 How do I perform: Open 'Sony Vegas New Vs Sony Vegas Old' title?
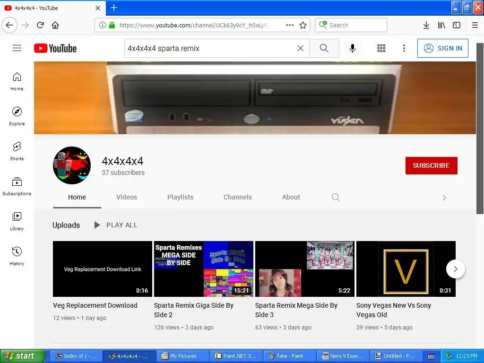(394, 310)
